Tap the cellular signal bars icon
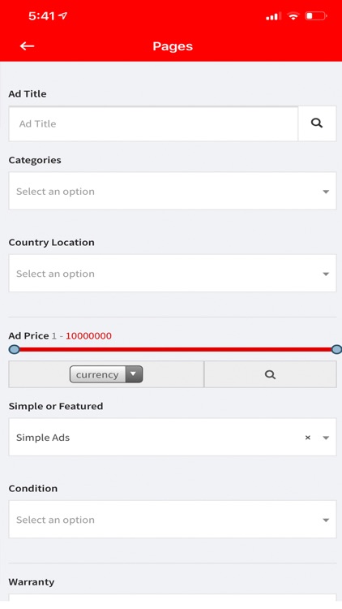 click(273, 17)
